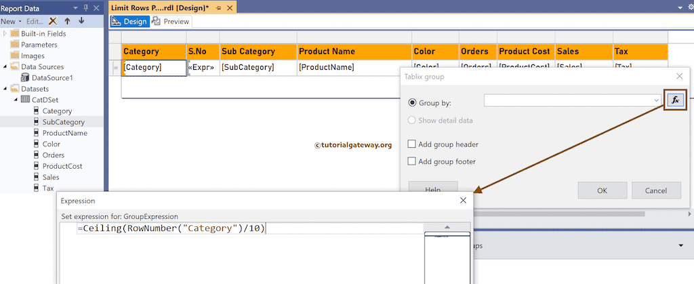Viewport: 694px width, 284px height.
Task: Close the Tablix group dialog
Action: tap(679, 77)
